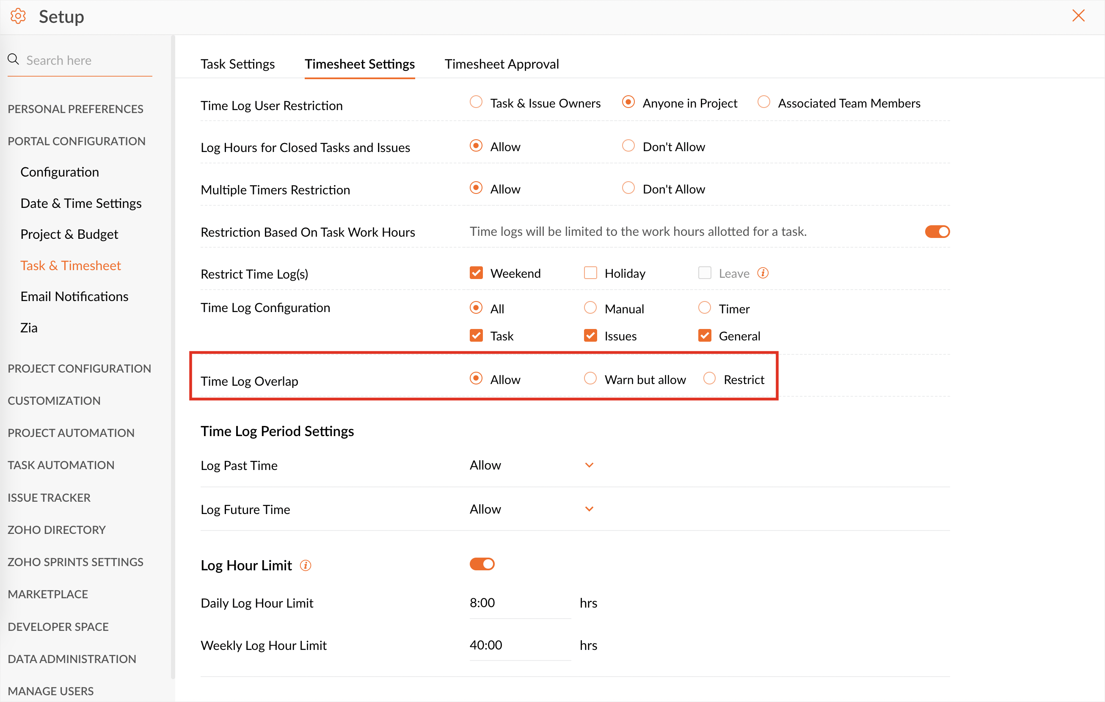The image size is (1105, 702).
Task: Select Restrict for Time Log Overlap
Action: click(709, 379)
